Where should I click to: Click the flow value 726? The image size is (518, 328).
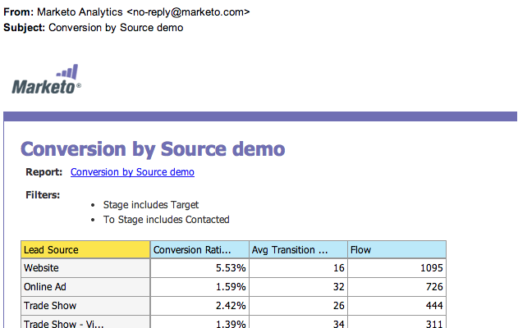[397, 287]
